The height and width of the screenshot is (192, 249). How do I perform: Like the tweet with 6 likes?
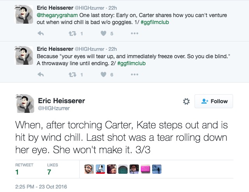point(103,74)
